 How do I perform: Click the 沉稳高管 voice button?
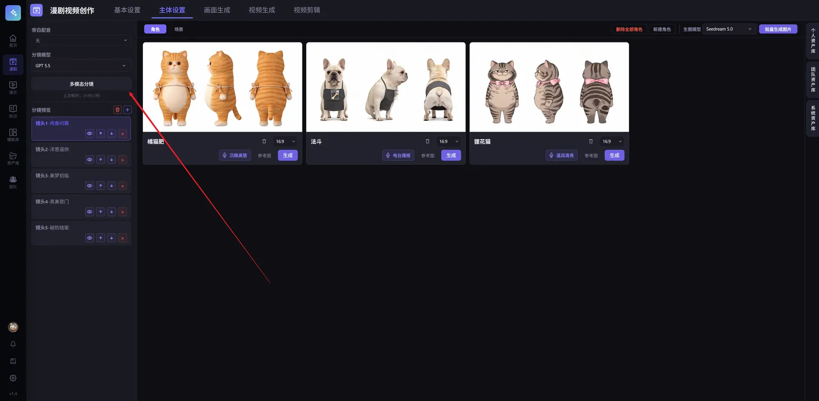pyautogui.click(x=235, y=155)
